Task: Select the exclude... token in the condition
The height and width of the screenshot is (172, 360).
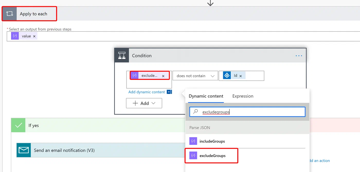Action: click(x=150, y=76)
